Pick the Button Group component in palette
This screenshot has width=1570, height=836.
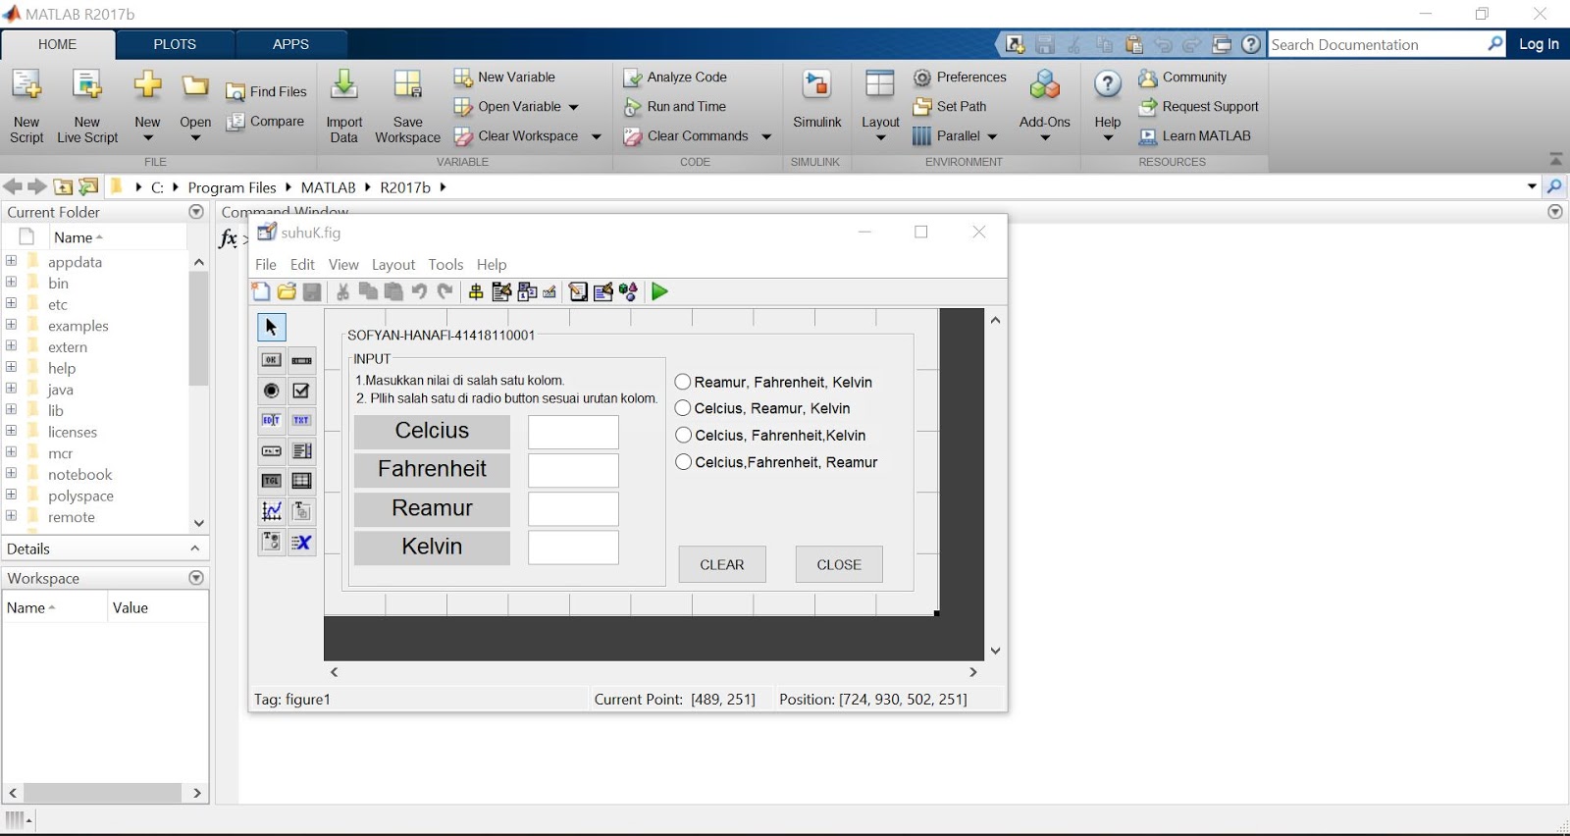tap(272, 542)
